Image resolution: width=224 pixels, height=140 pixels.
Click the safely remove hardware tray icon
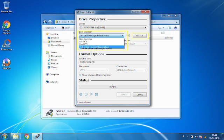click(192, 137)
